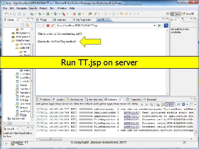Maximize the Console panel
This screenshot has width=199, height=149.
pyautogui.click(x=195, y=99)
